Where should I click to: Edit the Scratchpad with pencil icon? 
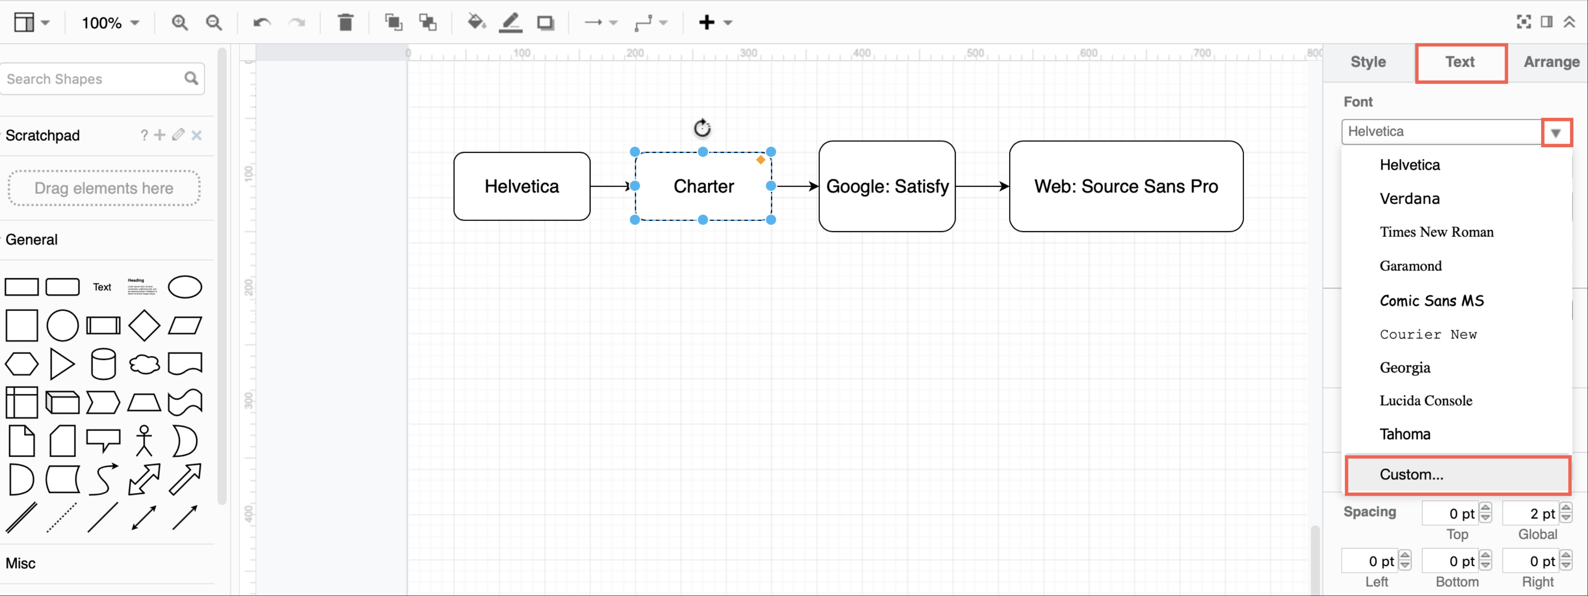178,135
